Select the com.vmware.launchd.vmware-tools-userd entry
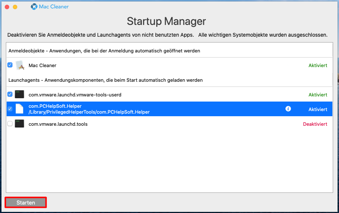The height and width of the screenshot is (213, 339). (75, 95)
